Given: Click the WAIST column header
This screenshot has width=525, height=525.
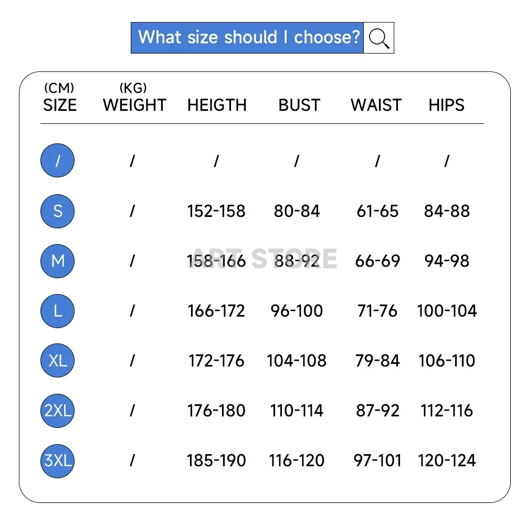Looking at the screenshot, I should point(376,105).
